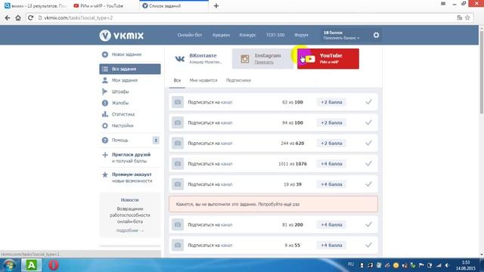Switch to first search results browser tab
Screen dimensions: 484x272
(36, 6)
